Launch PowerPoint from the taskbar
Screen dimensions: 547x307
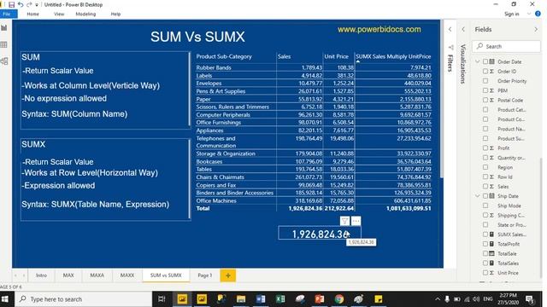point(319,299)
